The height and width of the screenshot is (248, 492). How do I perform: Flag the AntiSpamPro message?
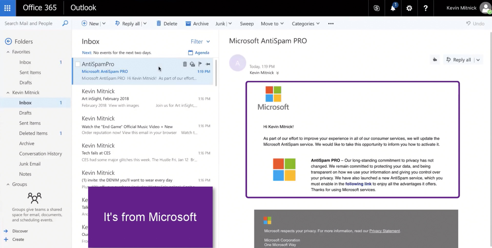[x=200, y=64]
